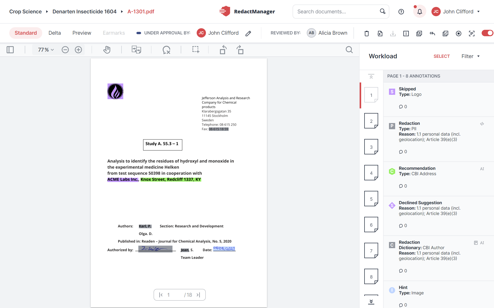Zoom out with the minus icon
Screen dimensions: 494x308
65,50
